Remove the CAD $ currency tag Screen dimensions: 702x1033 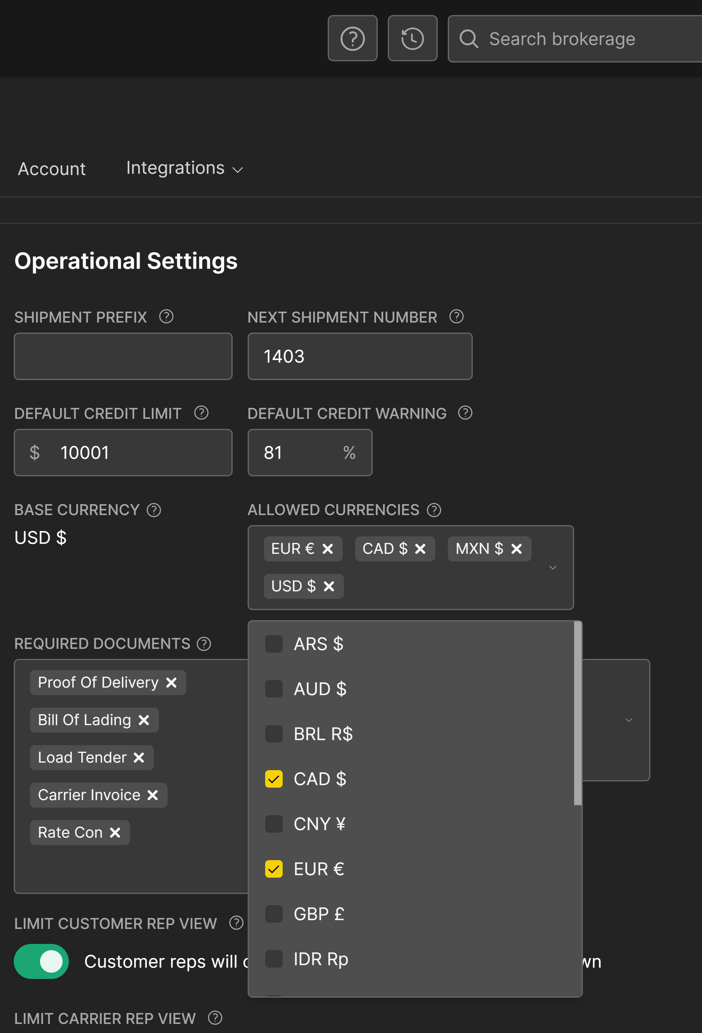click(420, 549)
